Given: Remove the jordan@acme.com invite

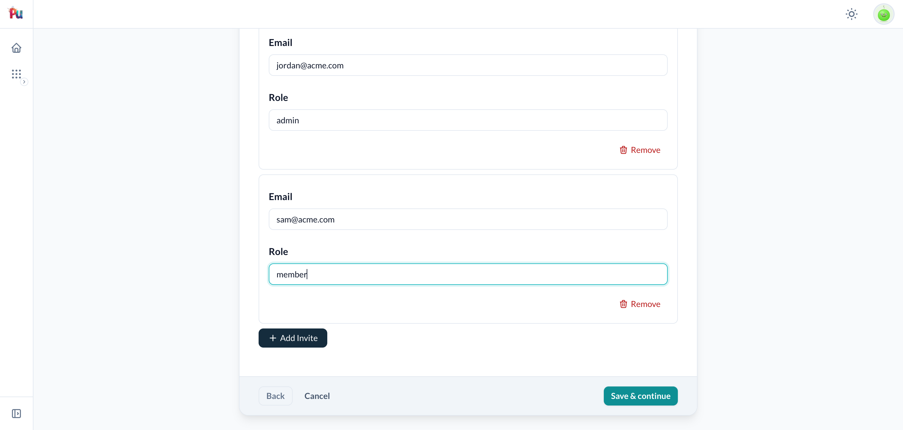Looking at the screenshot, I should click(640, 150).
